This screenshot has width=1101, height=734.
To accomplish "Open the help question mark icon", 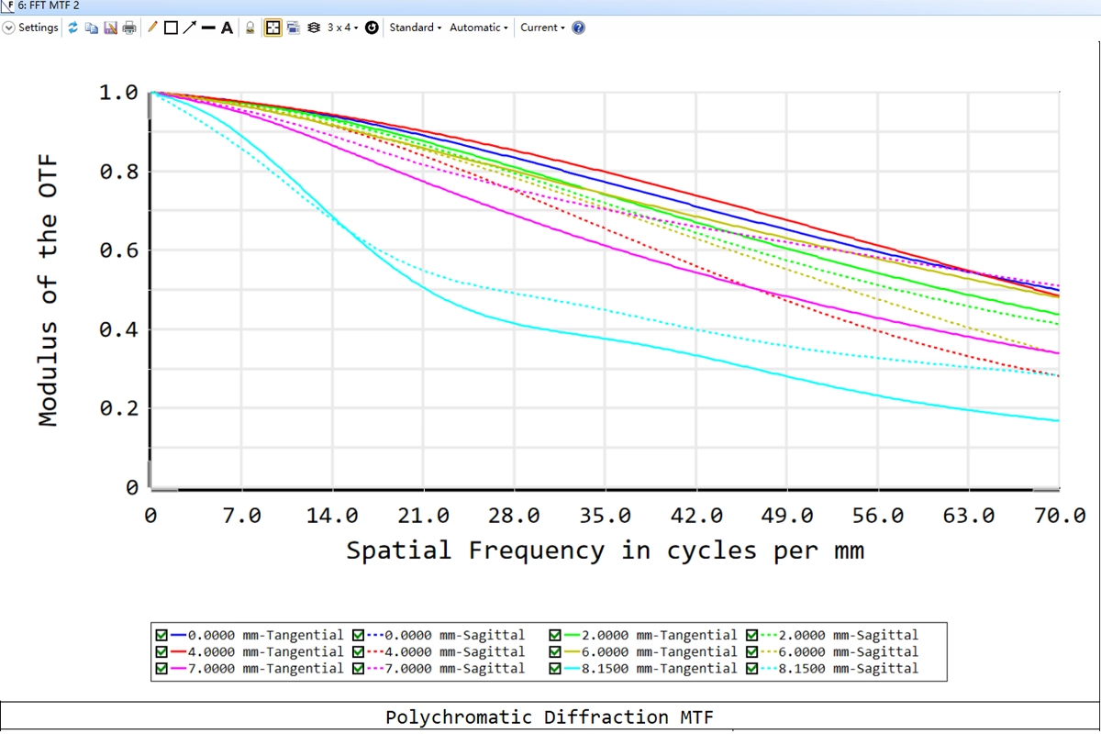I will pos(578,28).
